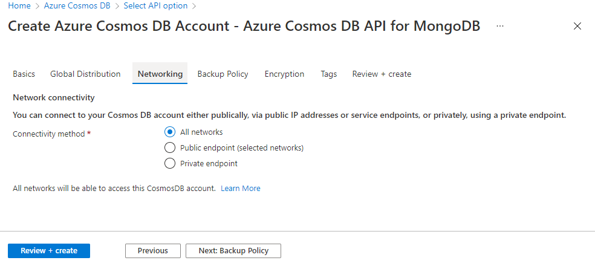Click Next: Backup Policy button

coord(233,251)
